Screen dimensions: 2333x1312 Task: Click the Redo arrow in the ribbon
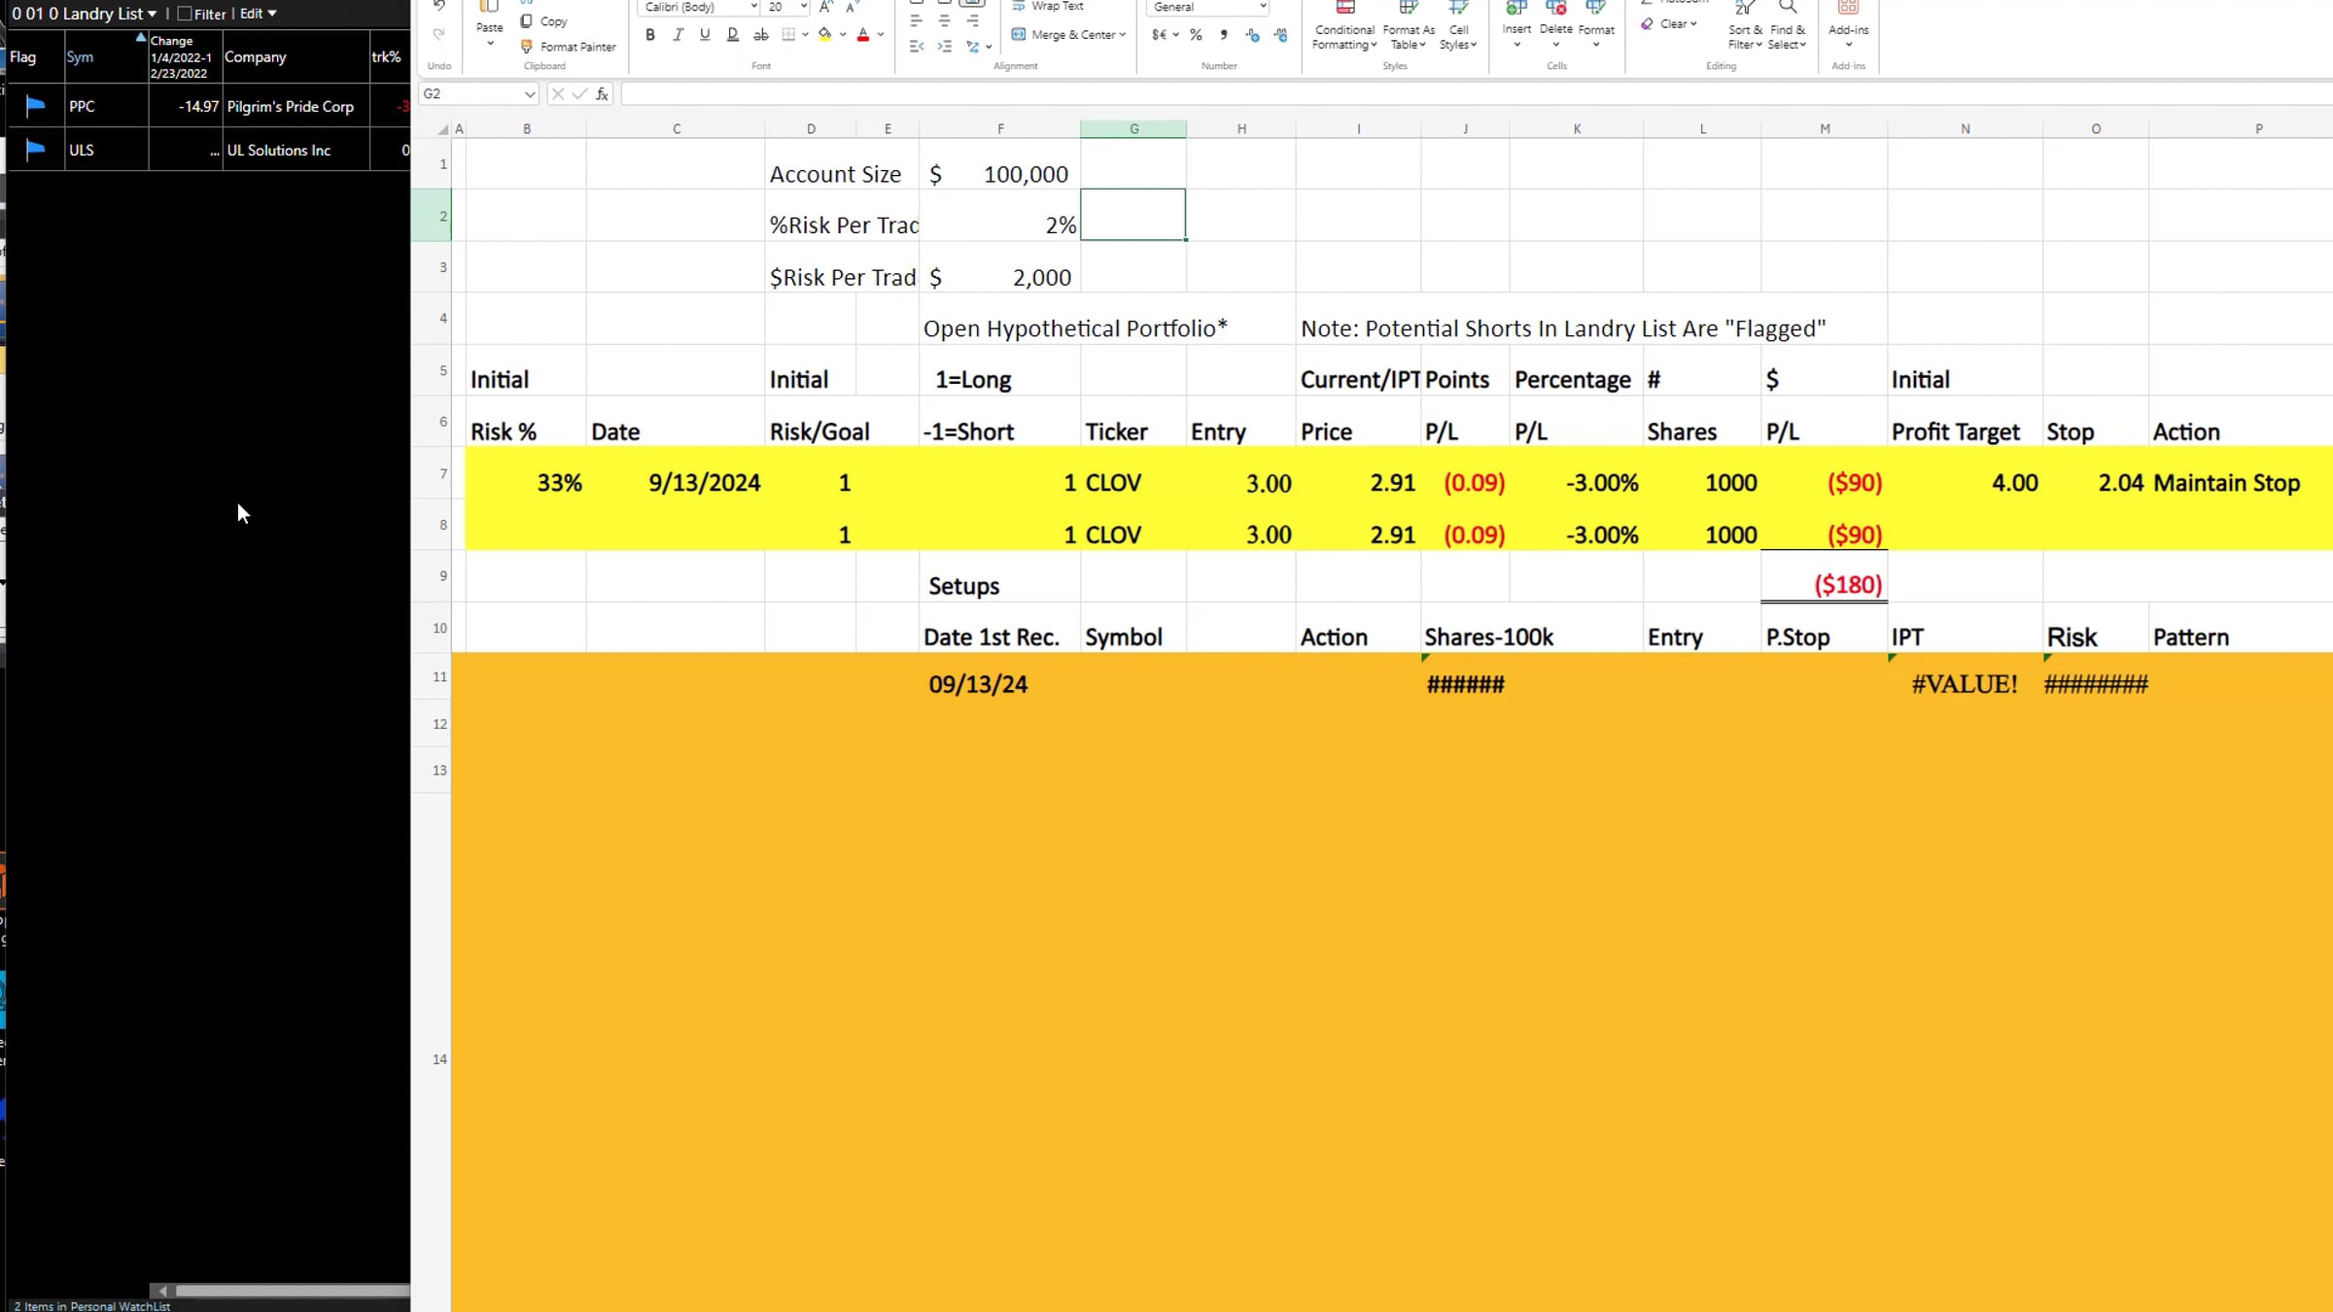click(438, 34)
